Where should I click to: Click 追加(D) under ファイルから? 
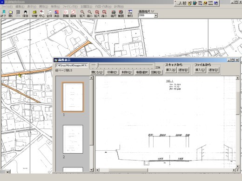(213, 70)
